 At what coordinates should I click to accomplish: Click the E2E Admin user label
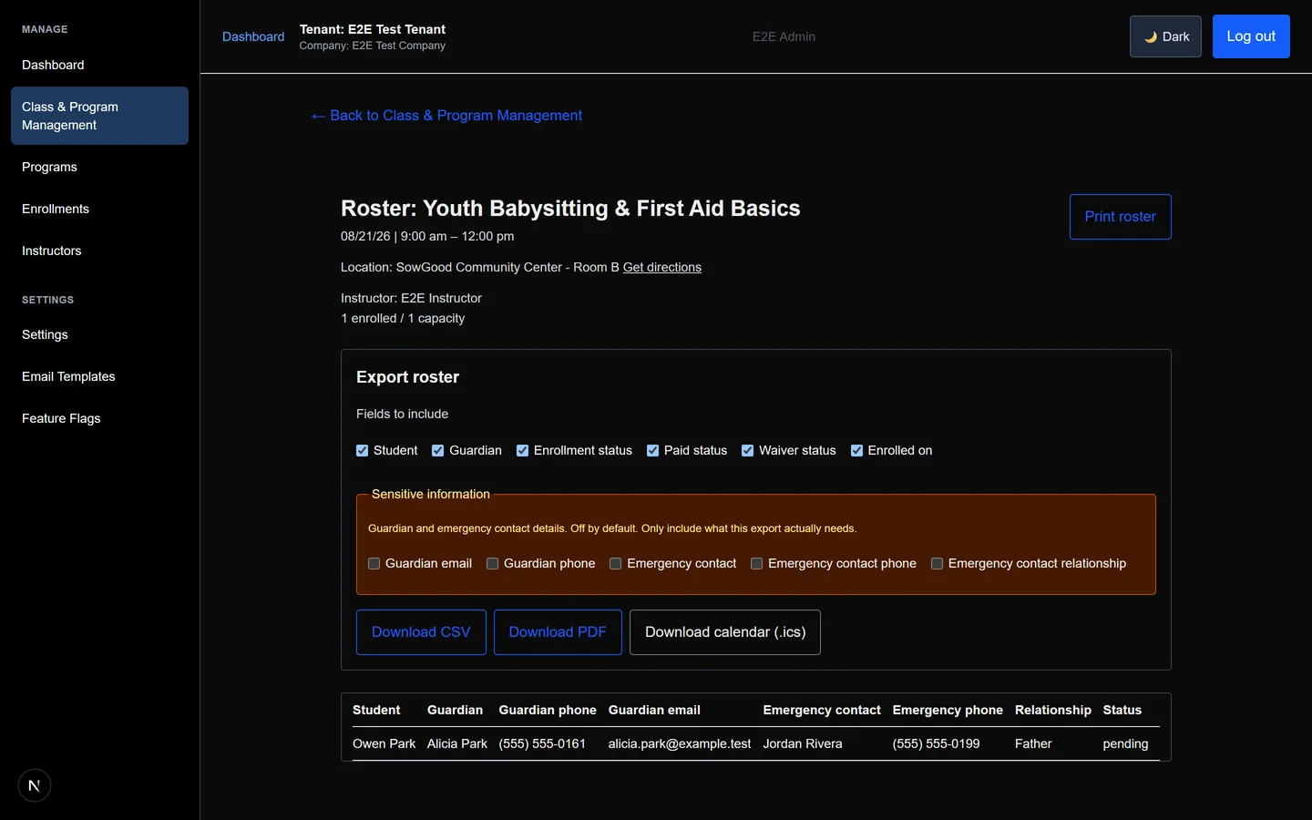(784, 36)
